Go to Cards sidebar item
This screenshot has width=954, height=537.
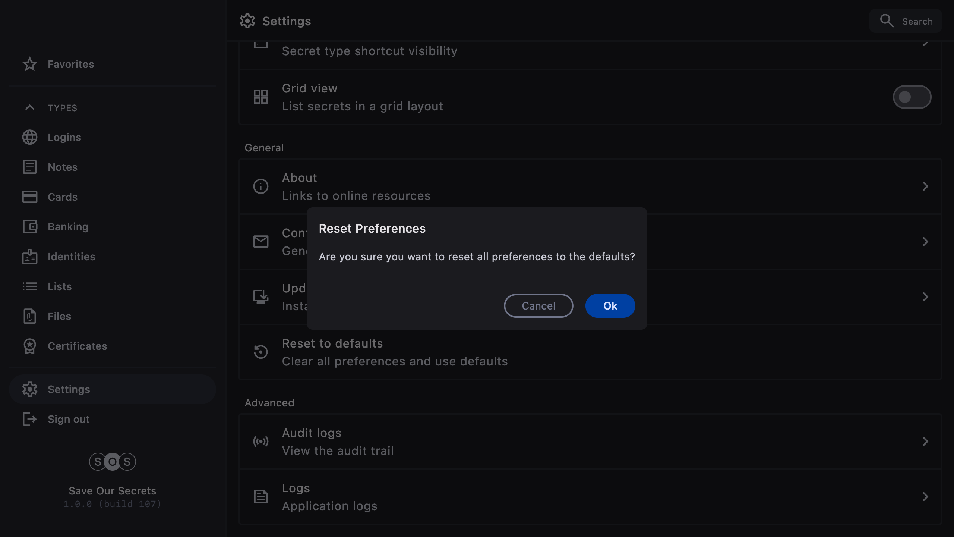coord(63,197)
